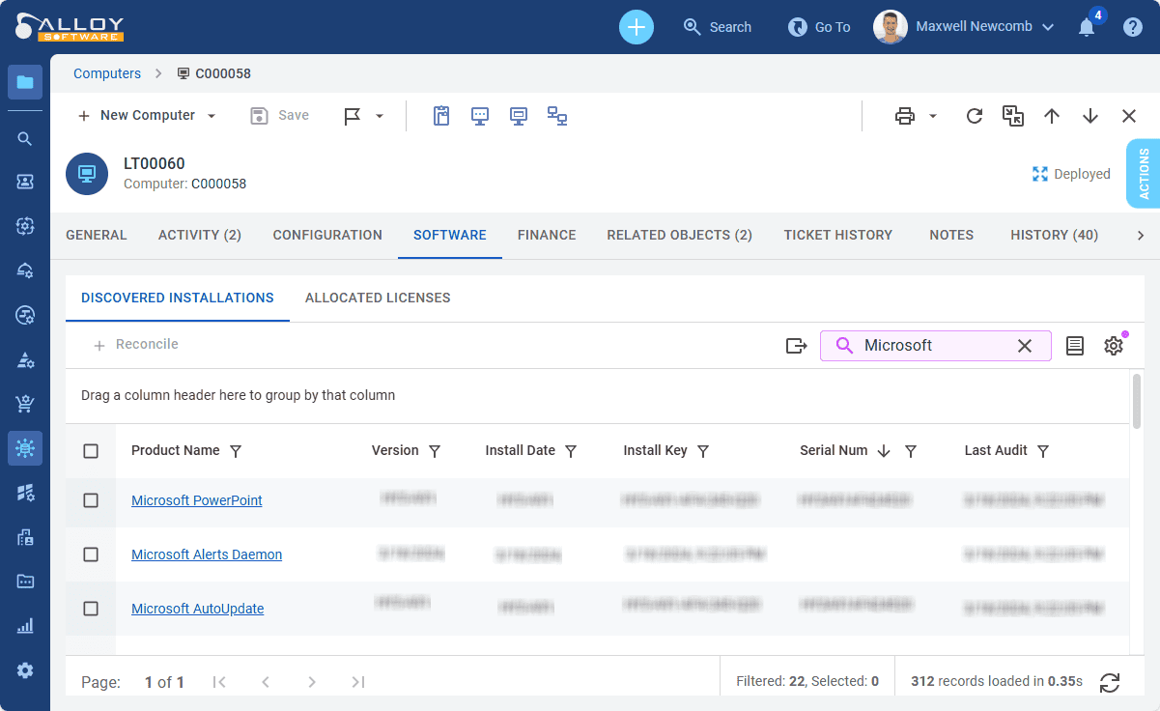Open the reports bar chart sidebar icon
Viewport: 1160px width, 711px height.
pyautogui.click(x=25, y=626)
